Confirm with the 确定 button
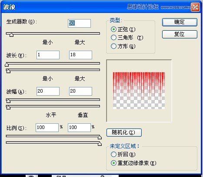This screenshot has height=177, width=203. pyautogui.click(x=180, y=22)
